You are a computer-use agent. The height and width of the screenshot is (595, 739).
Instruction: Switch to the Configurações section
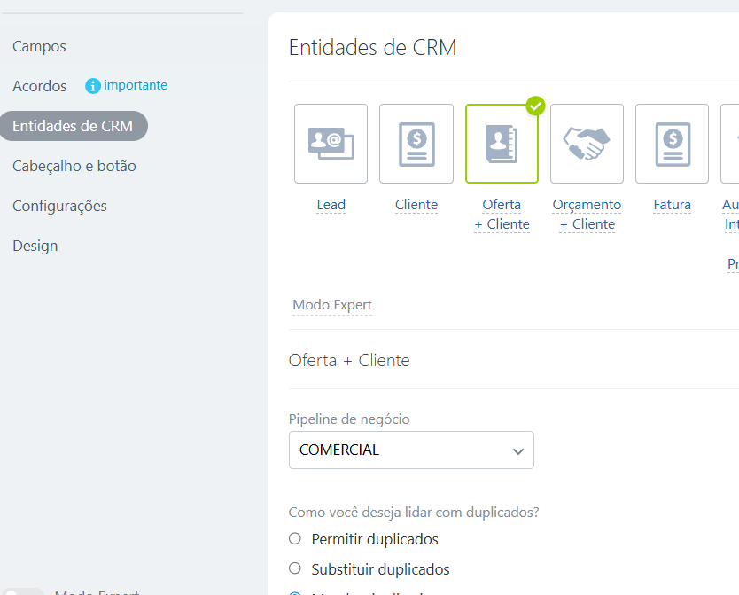(59, 206)
